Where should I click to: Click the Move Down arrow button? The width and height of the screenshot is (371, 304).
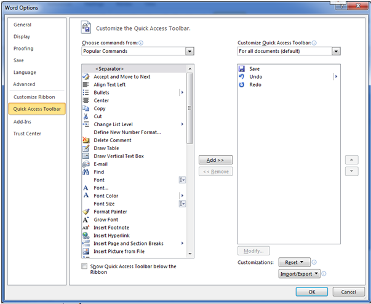[x=351, y=171]
